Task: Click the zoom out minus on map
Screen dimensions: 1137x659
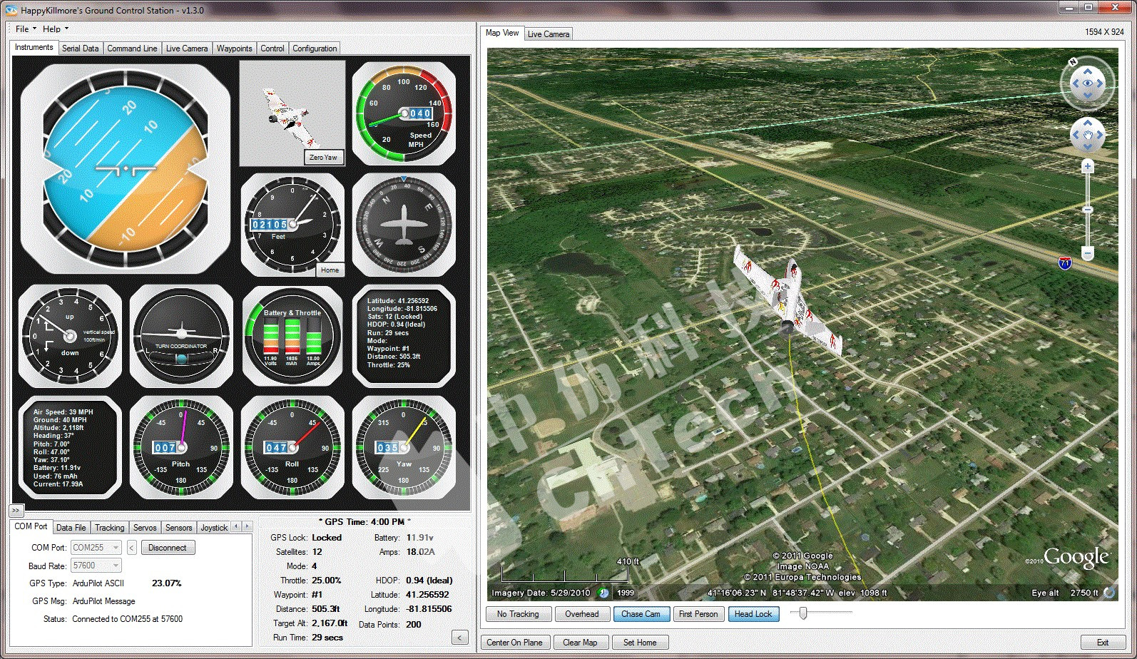Action: tap(1087, 253)
